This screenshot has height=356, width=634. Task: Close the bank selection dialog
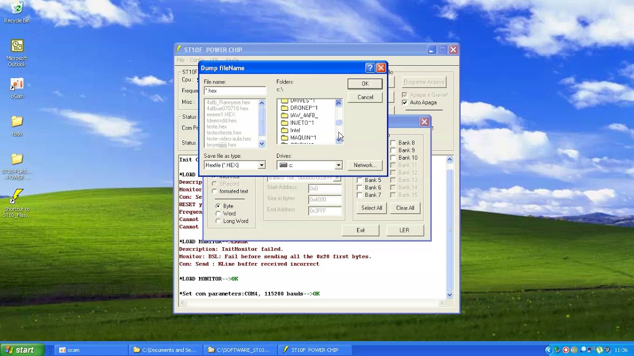coord(424,122)
